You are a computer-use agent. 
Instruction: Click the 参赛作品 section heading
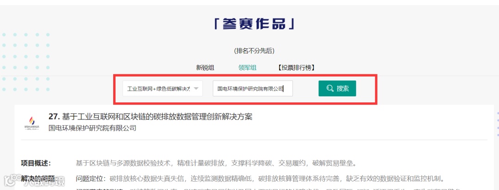click(254, 24)
